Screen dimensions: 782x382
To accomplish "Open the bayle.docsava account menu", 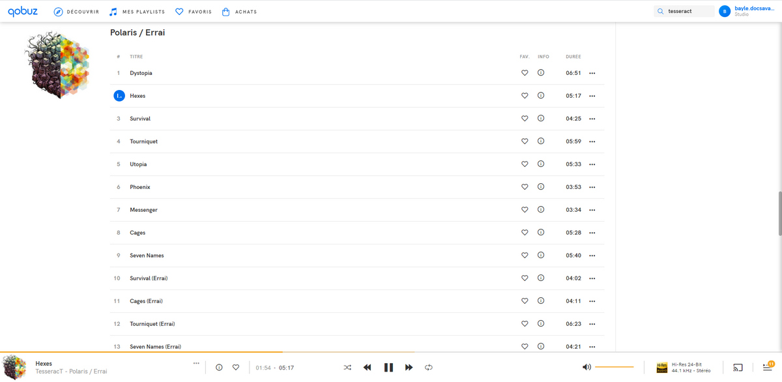I will [747, 11].
